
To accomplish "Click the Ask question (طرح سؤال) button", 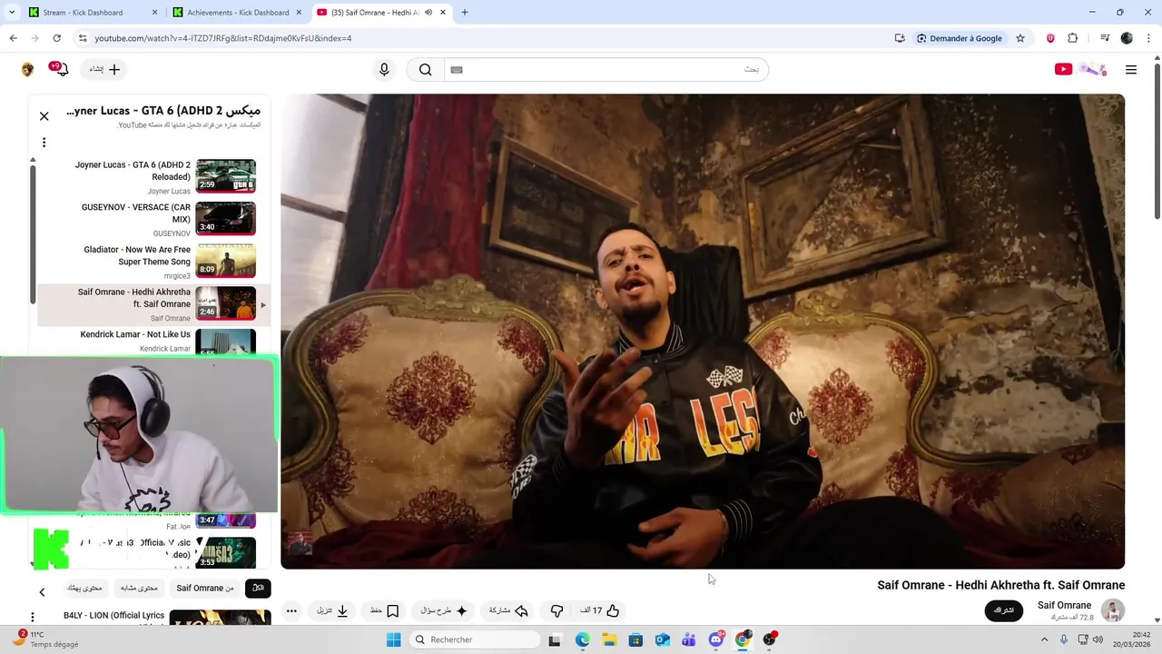I will [x=444, y=611].
